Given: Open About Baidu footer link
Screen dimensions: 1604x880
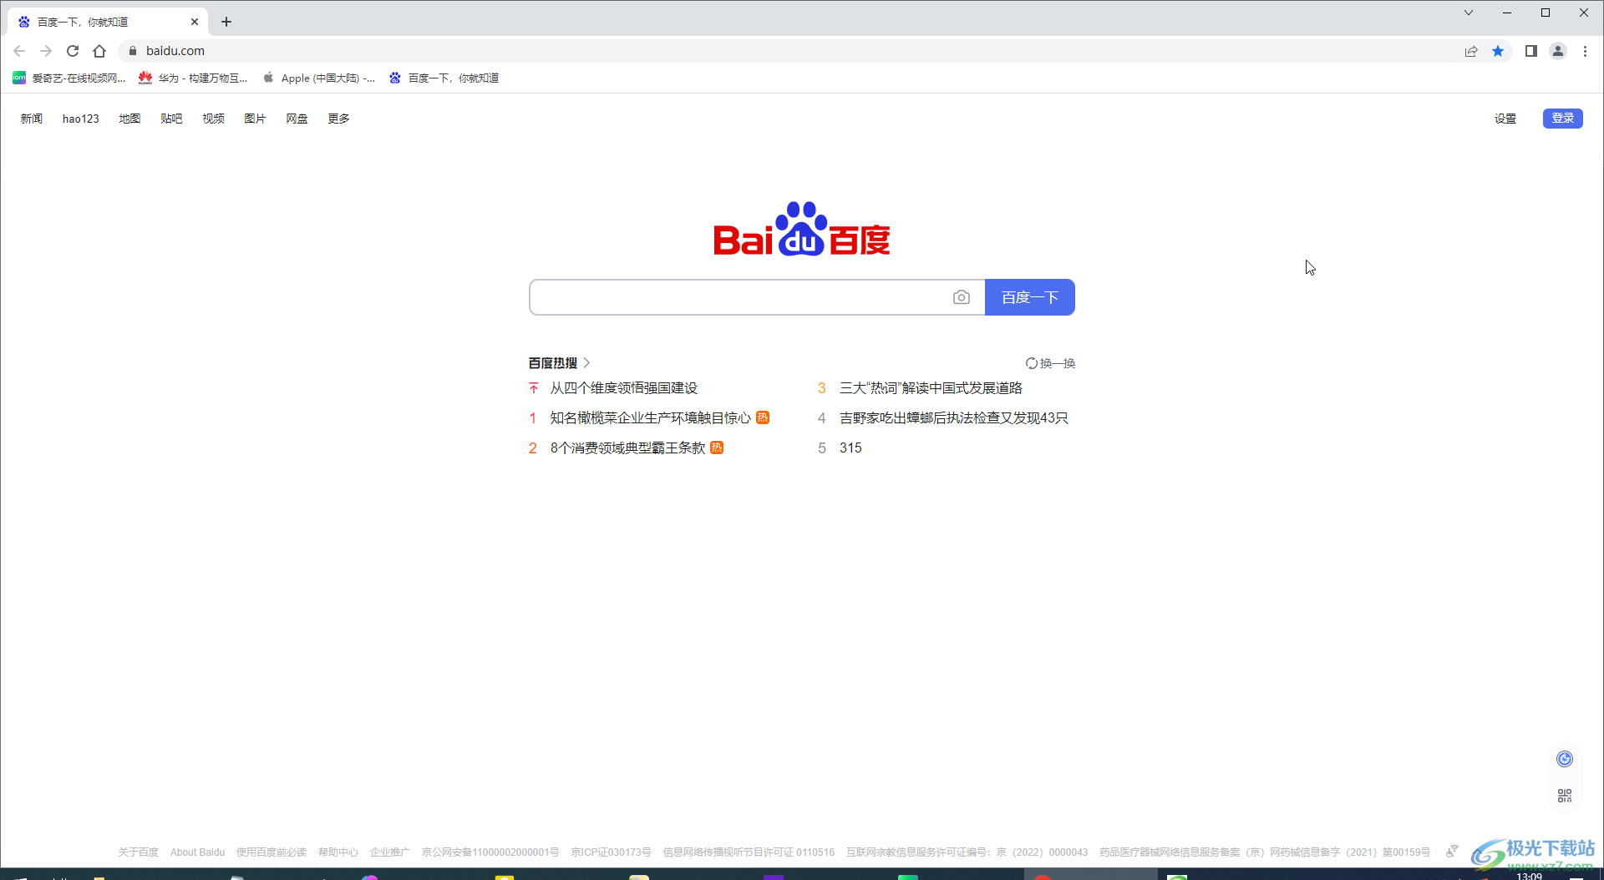Looking at the screenshot, I should point(197,852).
